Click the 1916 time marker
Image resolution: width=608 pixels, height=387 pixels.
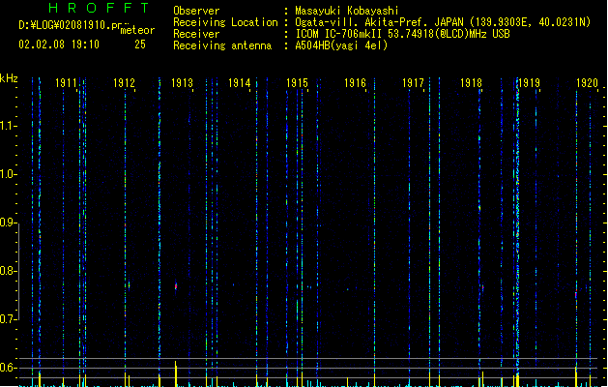(x=355, y=83)
